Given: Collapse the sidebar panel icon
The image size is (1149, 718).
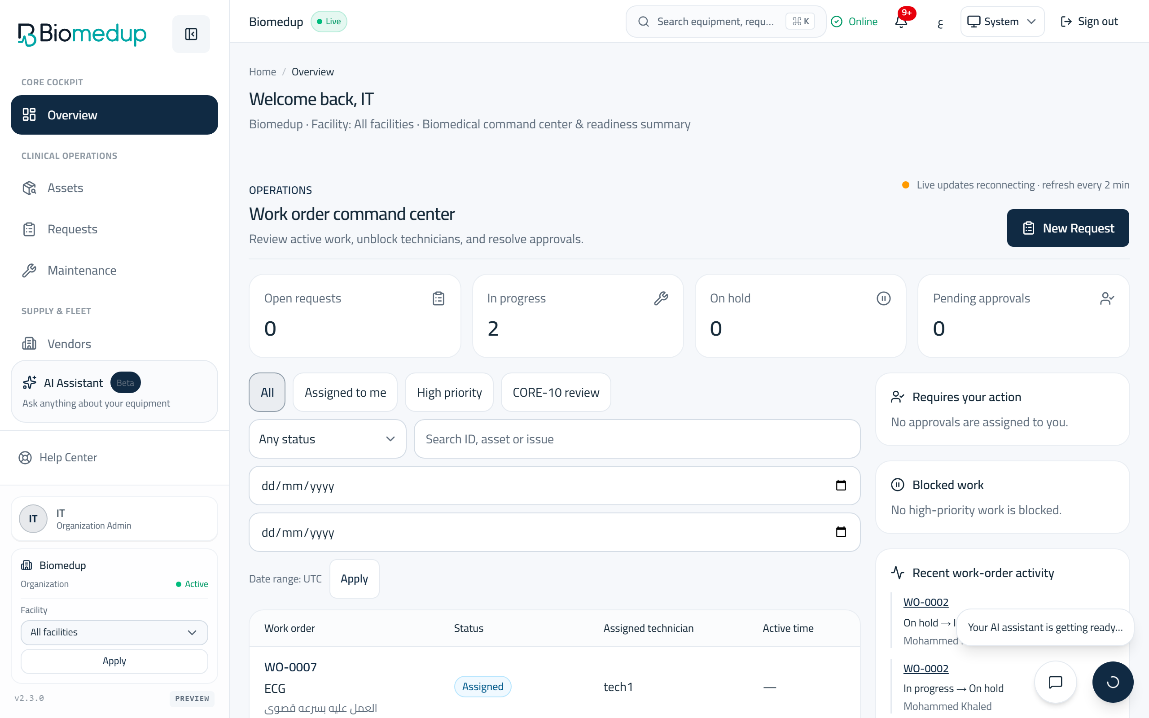Looking at the screenshot, I should point(191,34).
